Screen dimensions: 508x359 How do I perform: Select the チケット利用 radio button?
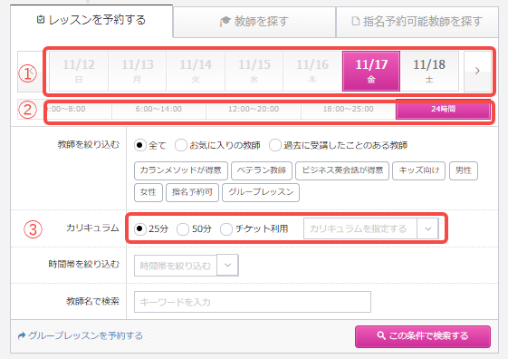point(226,229)
